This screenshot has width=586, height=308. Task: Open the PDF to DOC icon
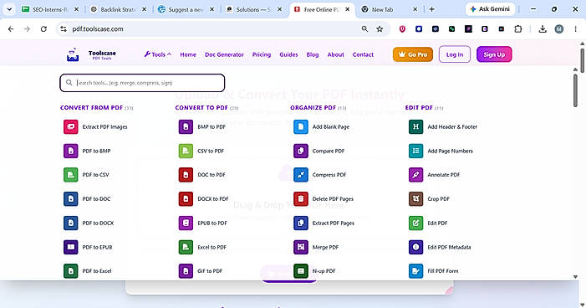[x=70, y=198]
